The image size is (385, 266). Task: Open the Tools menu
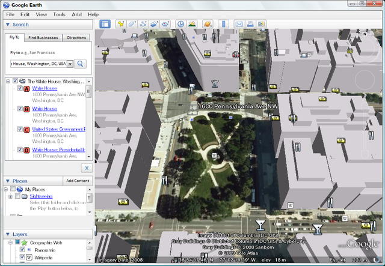[59, 14]
